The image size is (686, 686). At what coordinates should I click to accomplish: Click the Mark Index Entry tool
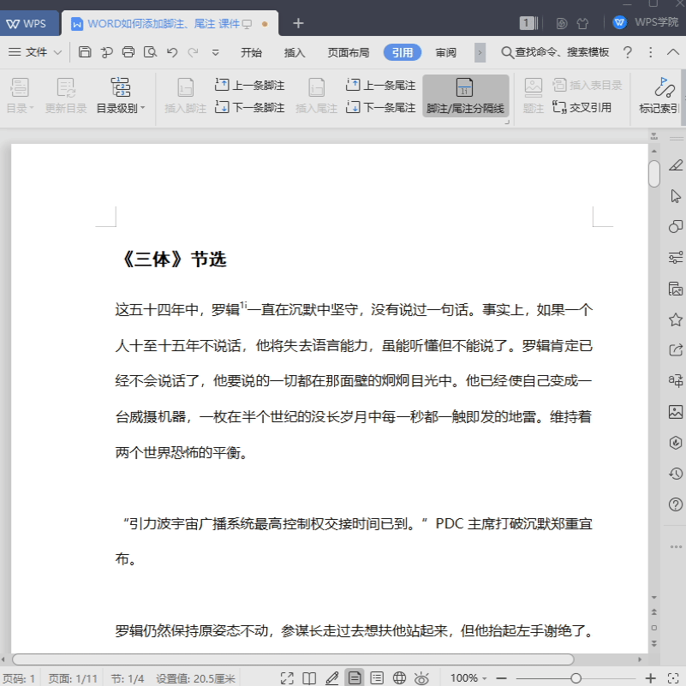(660, 97)
